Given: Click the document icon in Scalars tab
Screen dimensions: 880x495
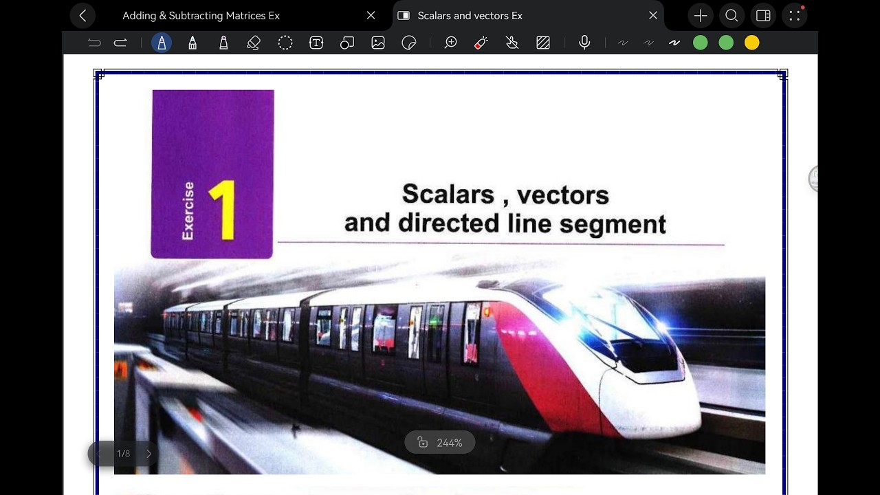Looking at the screenshot, I should (404, 15).
